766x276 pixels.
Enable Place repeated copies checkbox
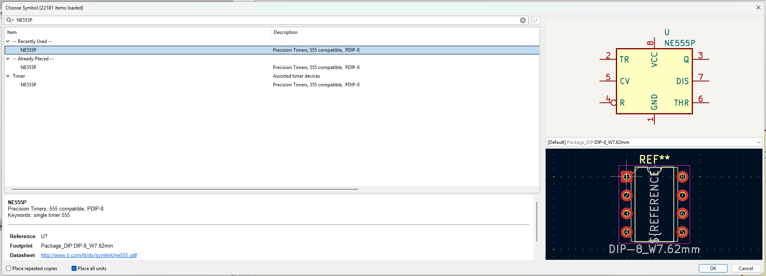(x=9, y=269)
